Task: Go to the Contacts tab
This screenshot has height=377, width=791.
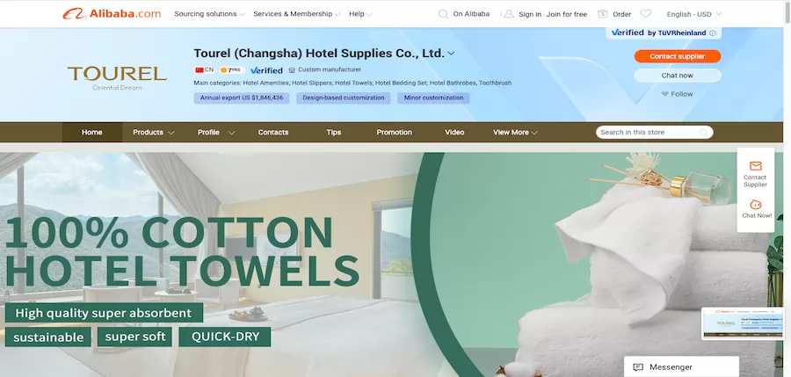Action: [273, 132]
